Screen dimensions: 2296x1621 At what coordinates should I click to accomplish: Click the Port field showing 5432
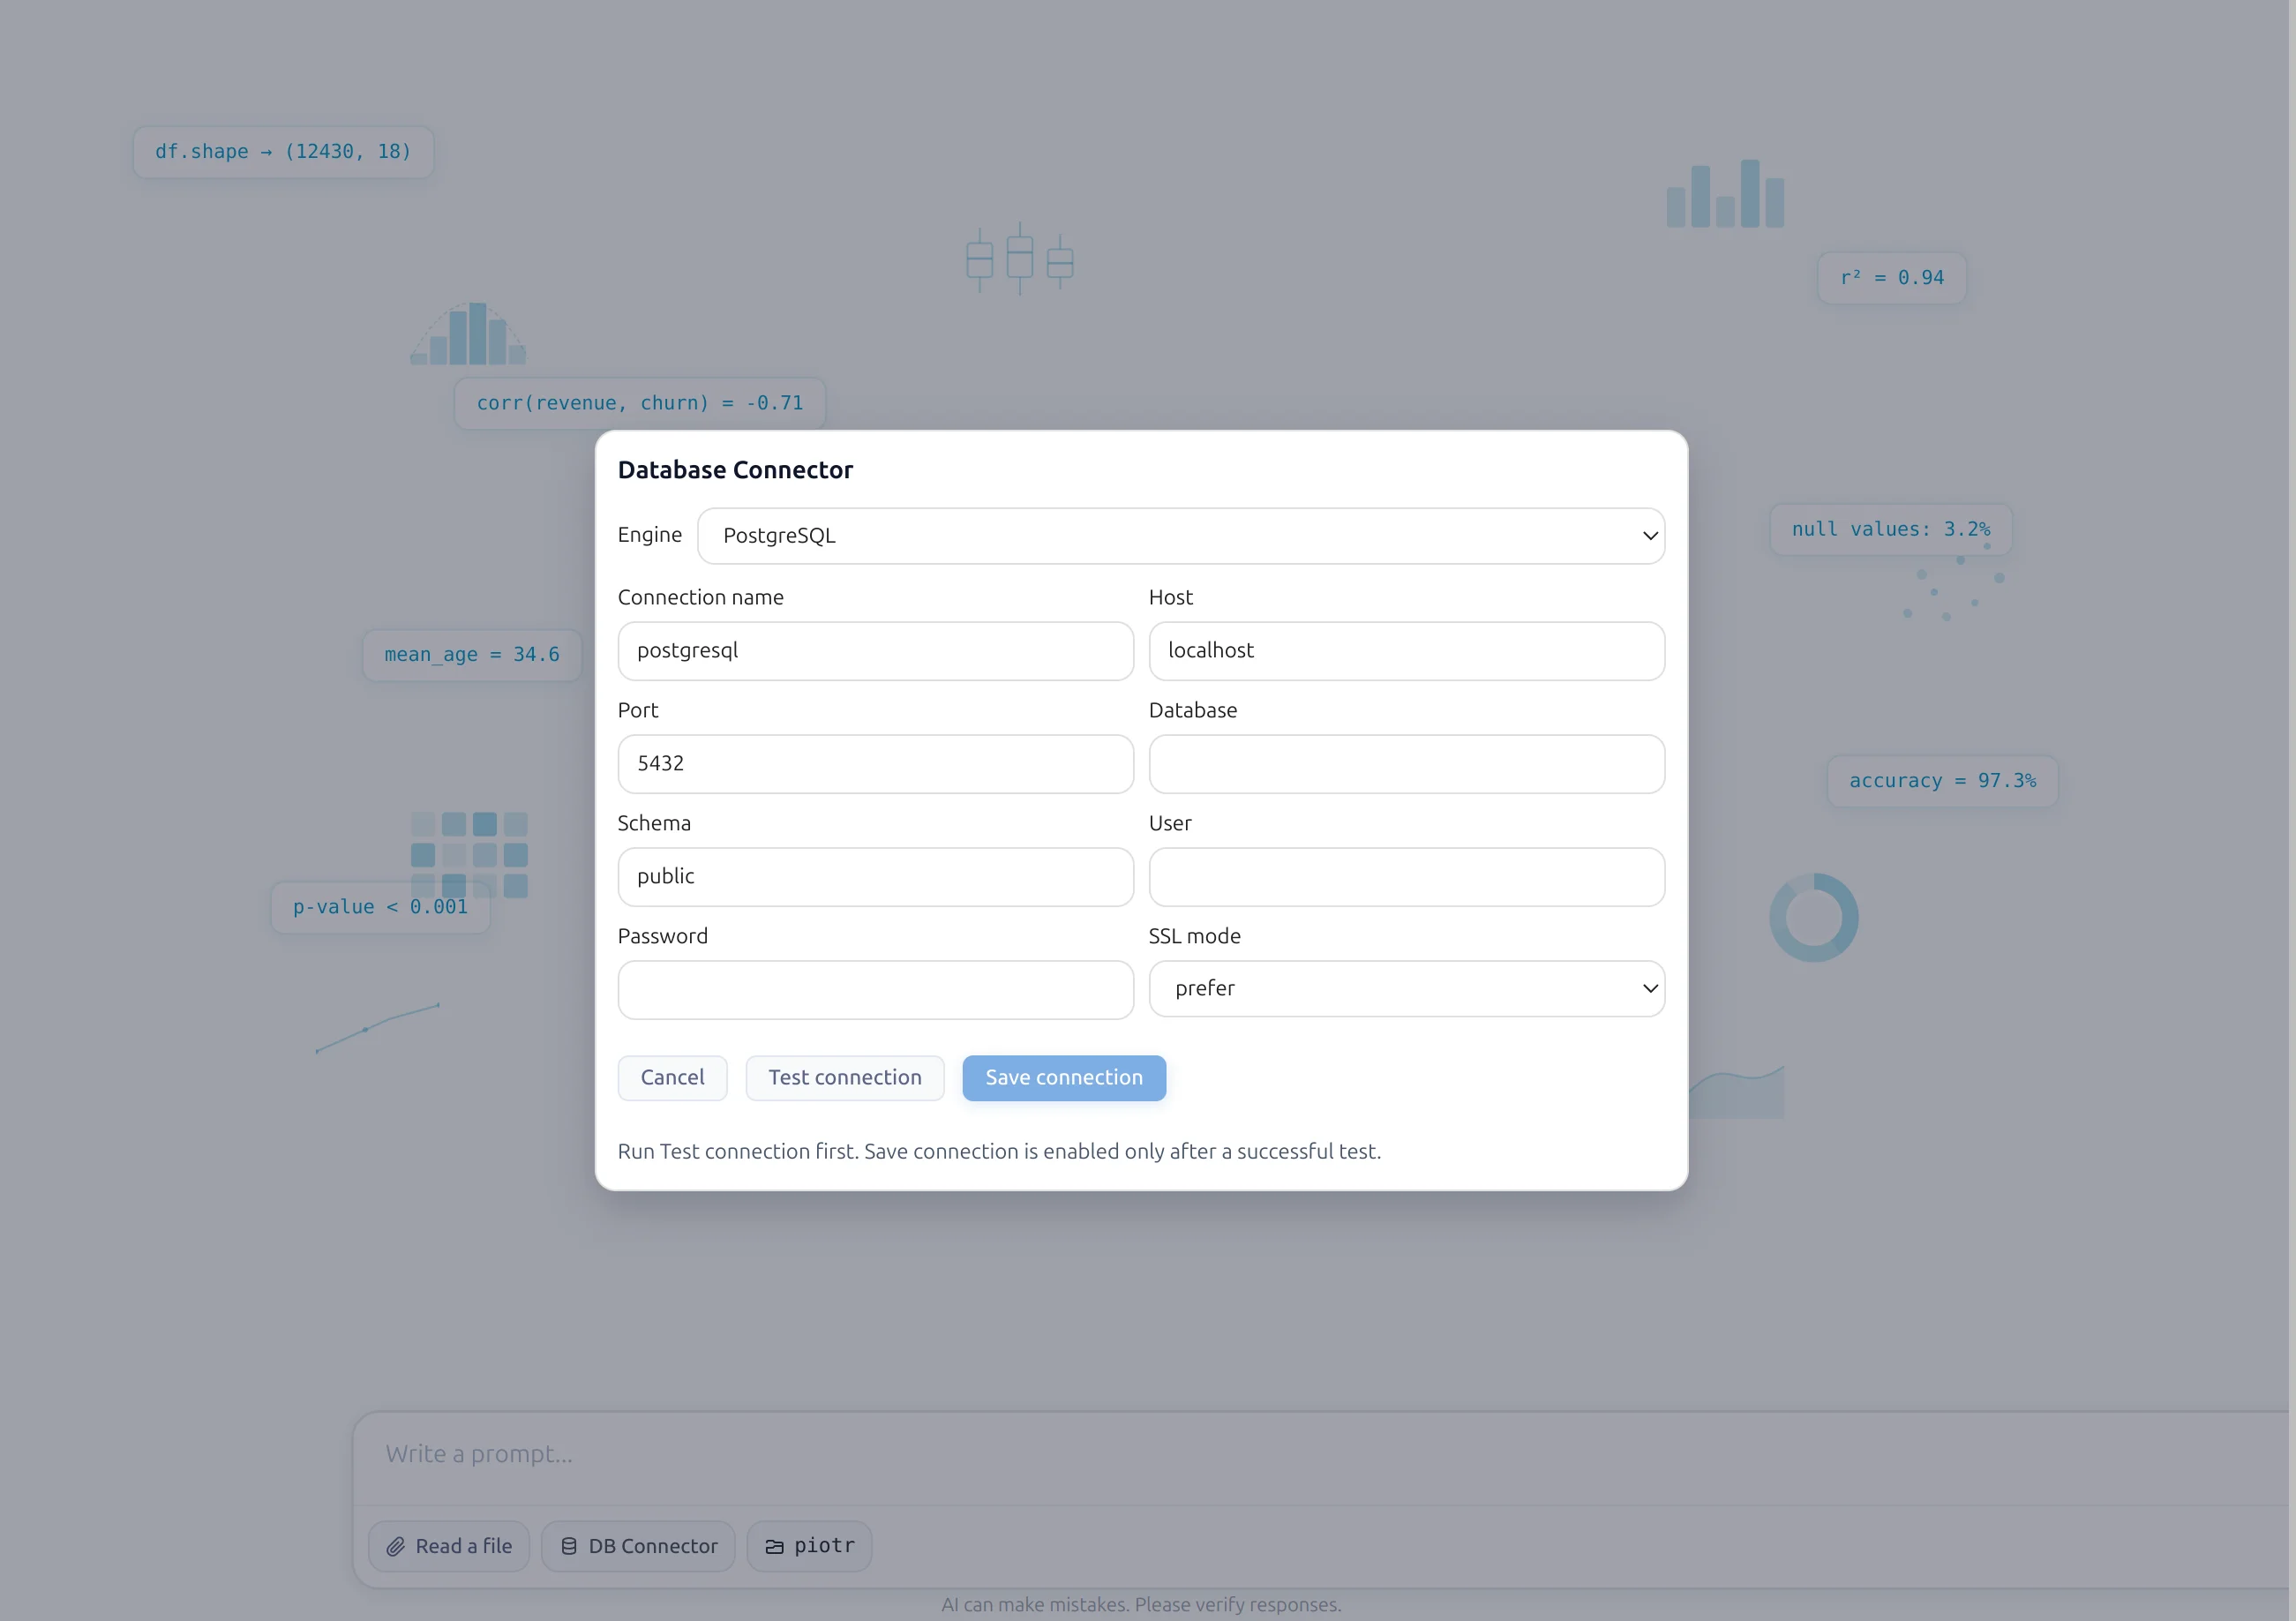(x=875, y=763)
